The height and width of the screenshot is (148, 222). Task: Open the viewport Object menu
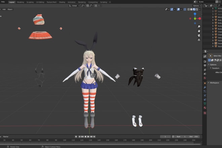point(10,9)
